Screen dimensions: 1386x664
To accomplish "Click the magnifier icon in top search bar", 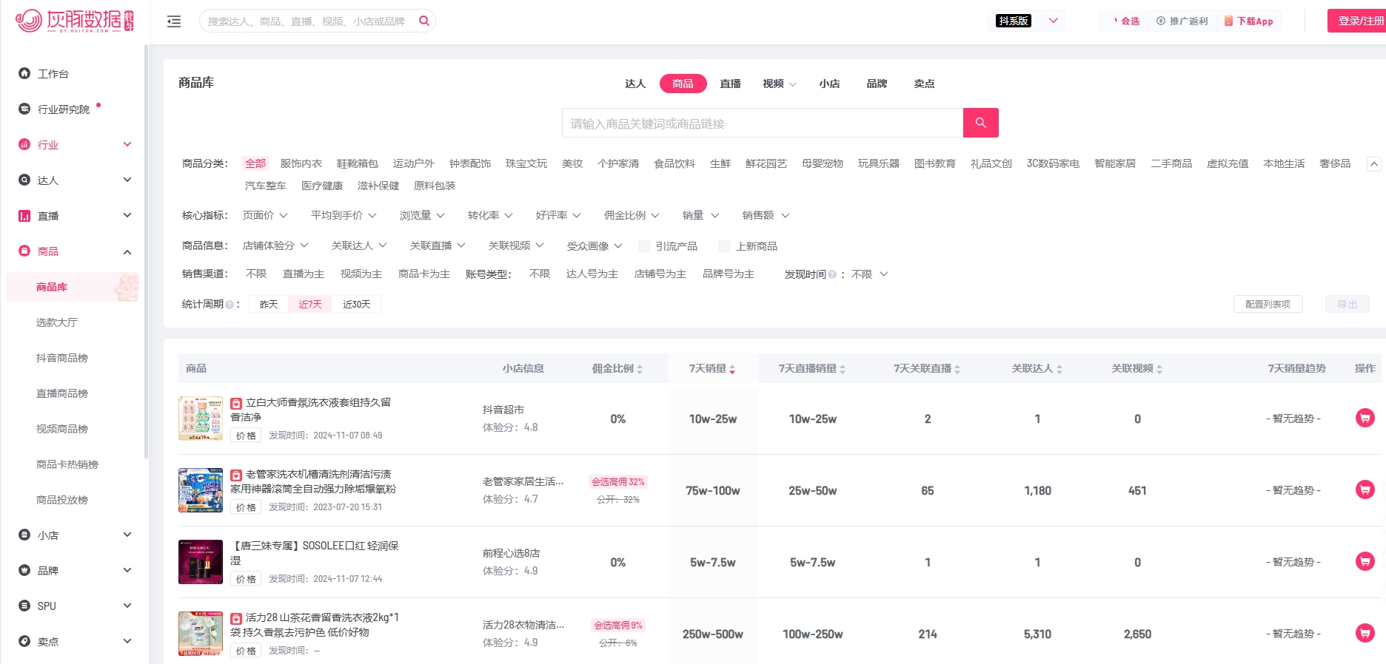I will 424,21.
